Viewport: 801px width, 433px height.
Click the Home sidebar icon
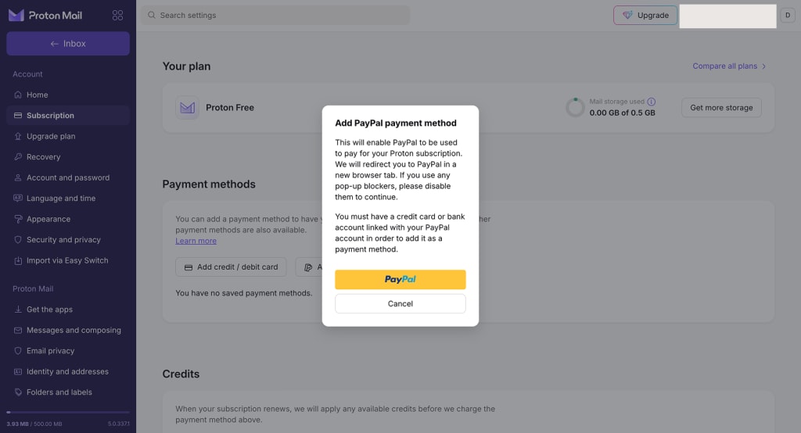point(18,95)
